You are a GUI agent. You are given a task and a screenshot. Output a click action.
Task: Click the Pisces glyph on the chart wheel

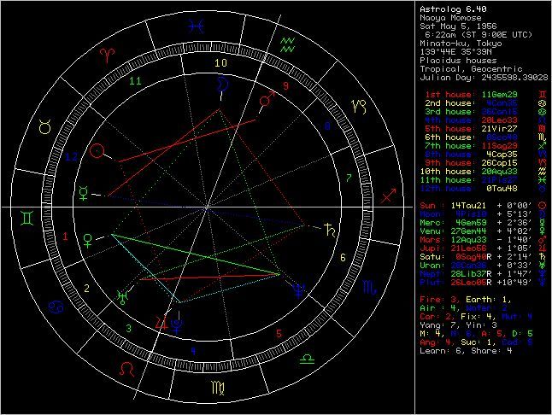196,26
